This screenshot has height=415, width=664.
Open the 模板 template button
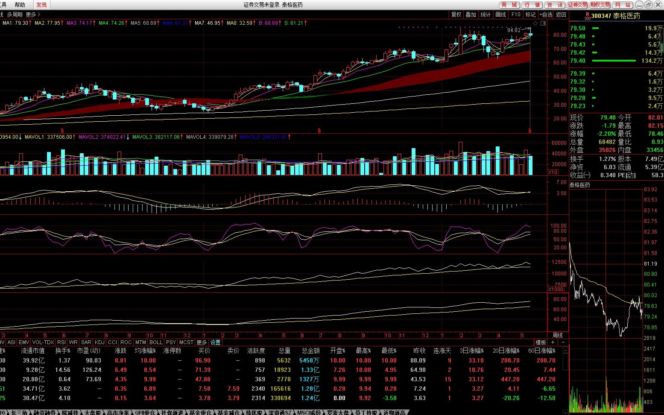(541, 342)
